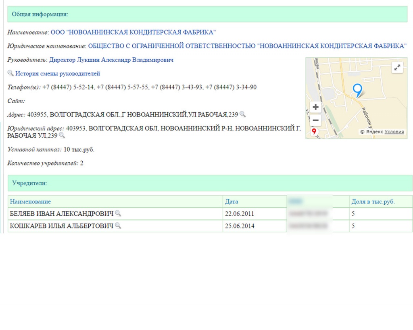Select the БЕЛЯЕВ ИВАН АЛЕКСАНДРОВИЧ founder name
The height and width of the screenshot is (330, 413).
[62, 214]
